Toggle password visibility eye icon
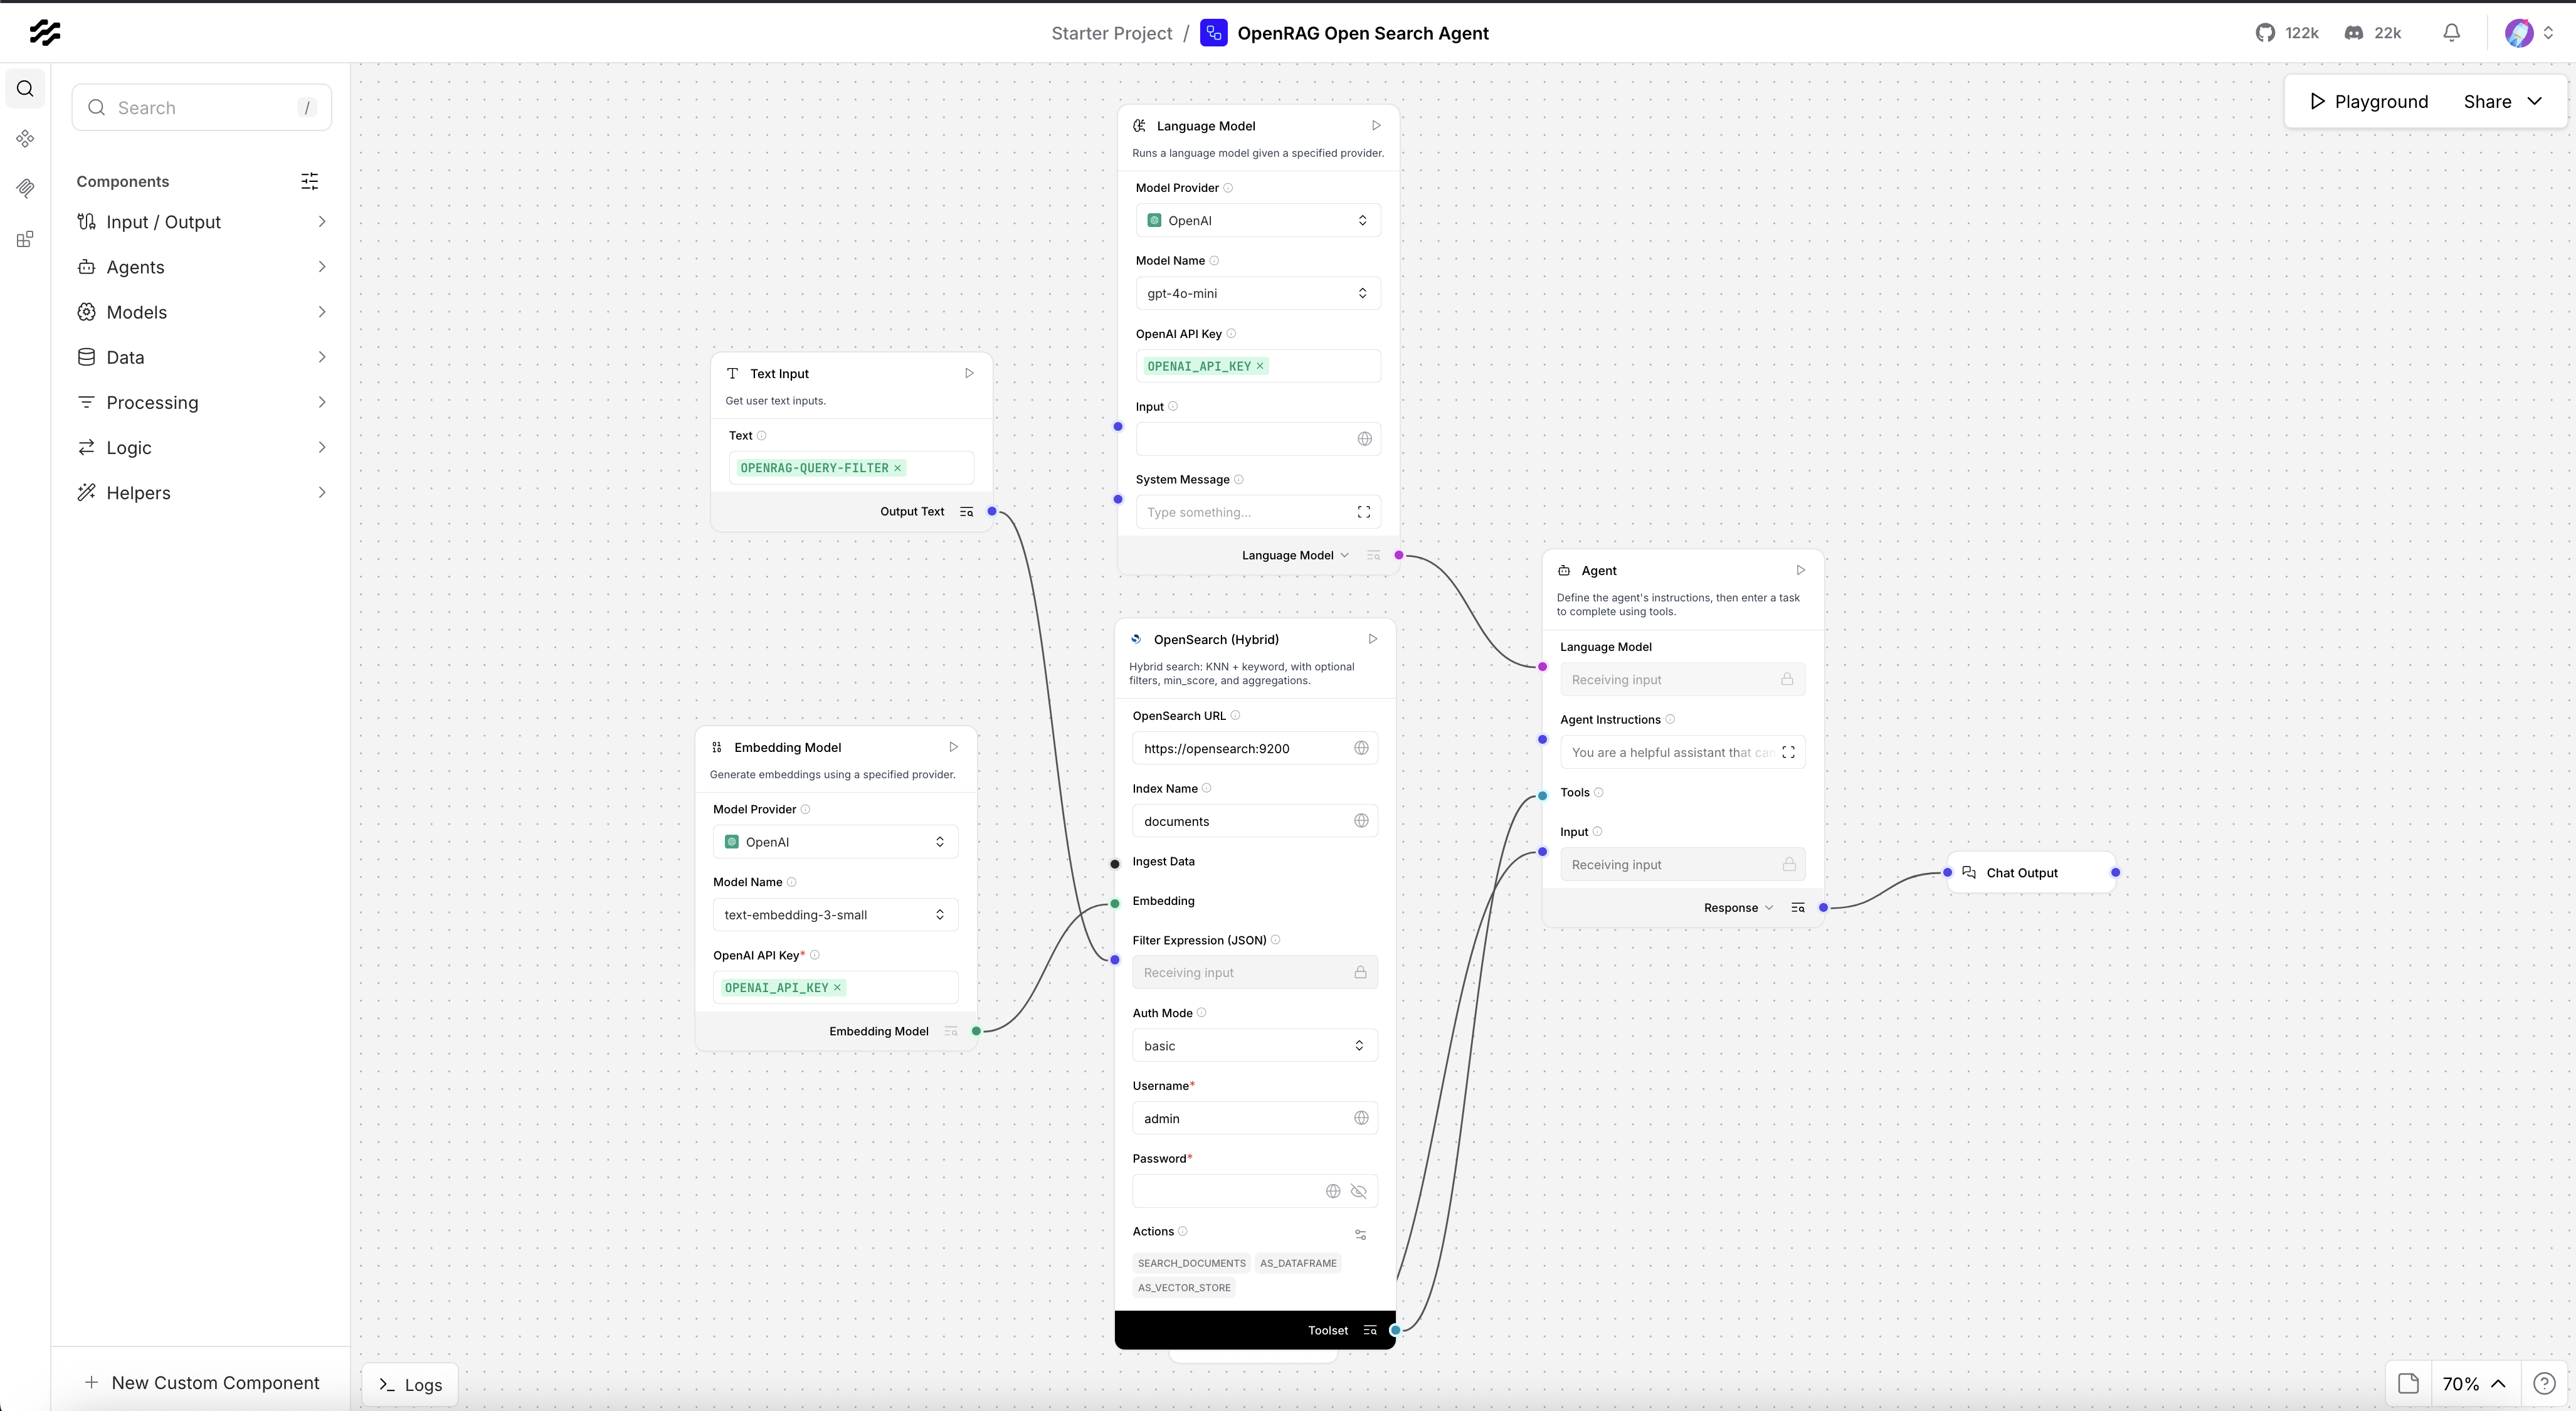The image size is (2576, 1411). pos(1358,1191)
